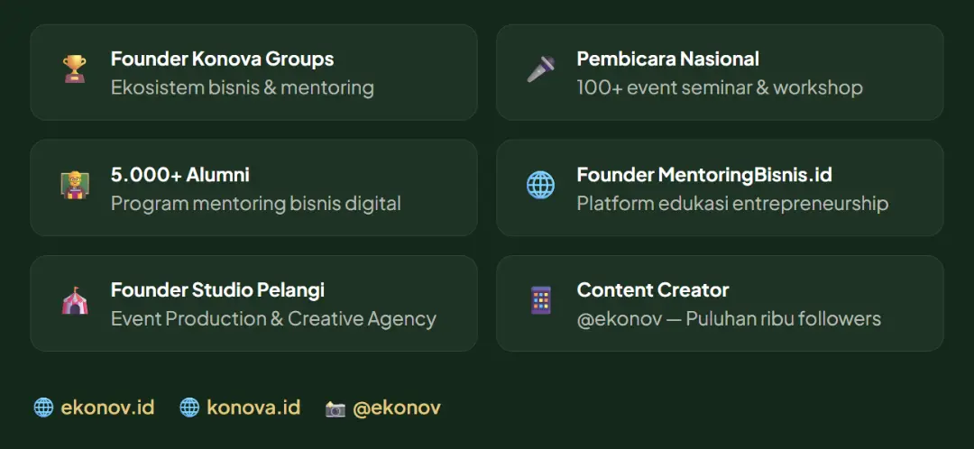Click the globe icon before ekonov.id
Image resolution: width=974 pixels, height=449 pixels.
pos(43,408)
